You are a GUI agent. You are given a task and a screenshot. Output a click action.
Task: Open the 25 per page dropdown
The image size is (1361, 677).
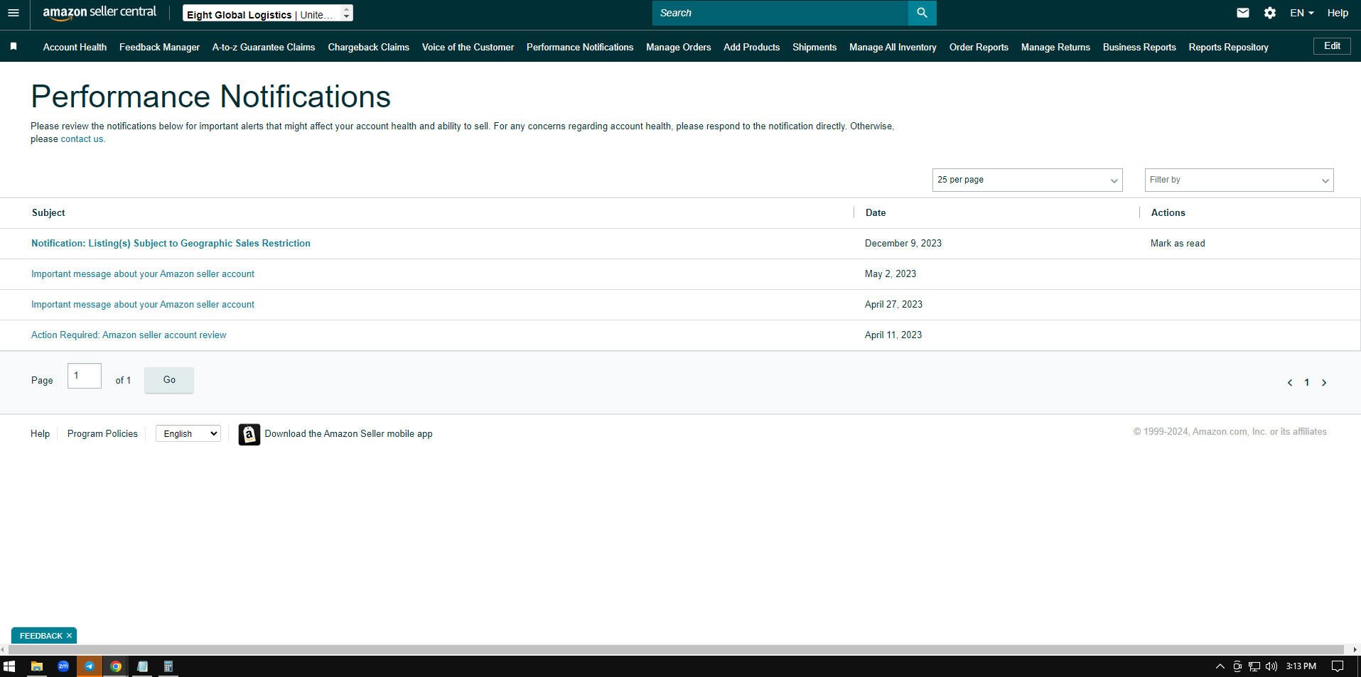point(1027,180)
